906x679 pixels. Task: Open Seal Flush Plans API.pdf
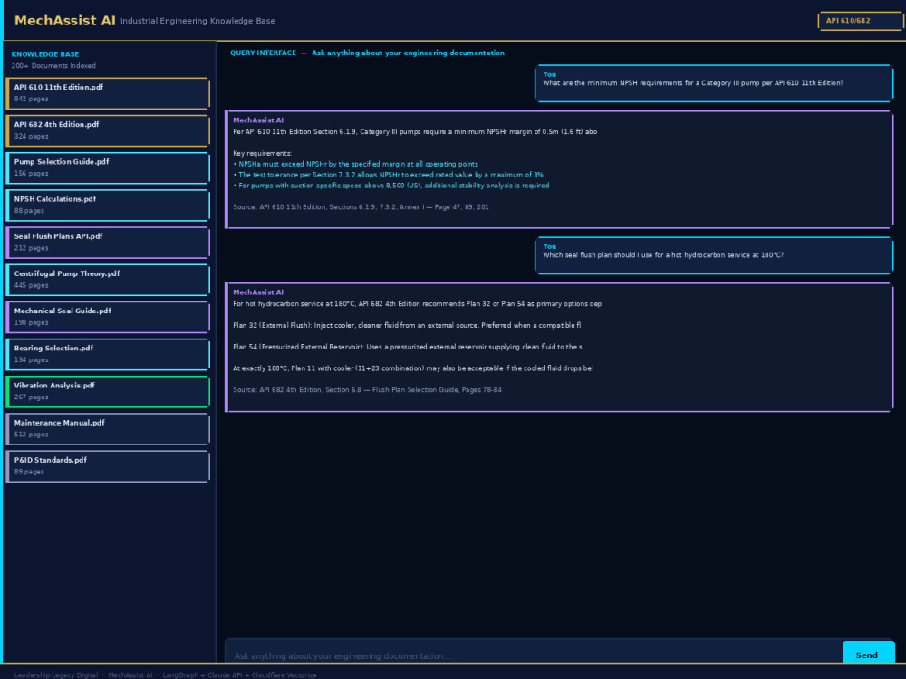pyautogui.click(x=108, y=242)
